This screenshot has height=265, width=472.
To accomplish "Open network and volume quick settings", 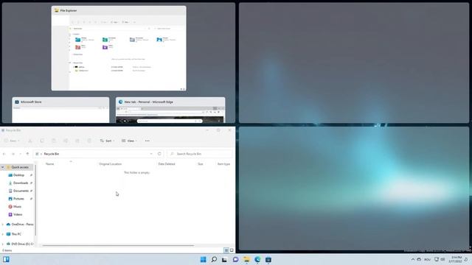I will (x=440, y=260).
